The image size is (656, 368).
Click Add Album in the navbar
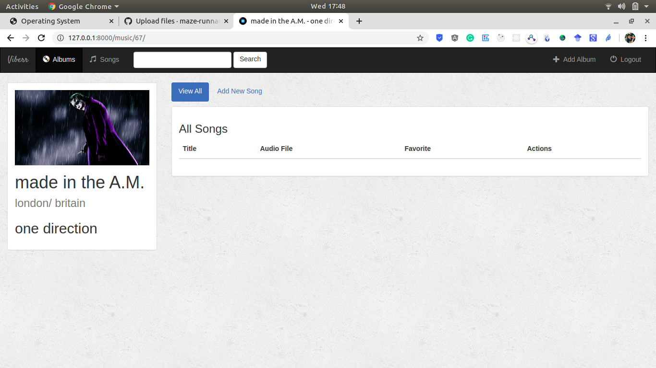[574, 59]
